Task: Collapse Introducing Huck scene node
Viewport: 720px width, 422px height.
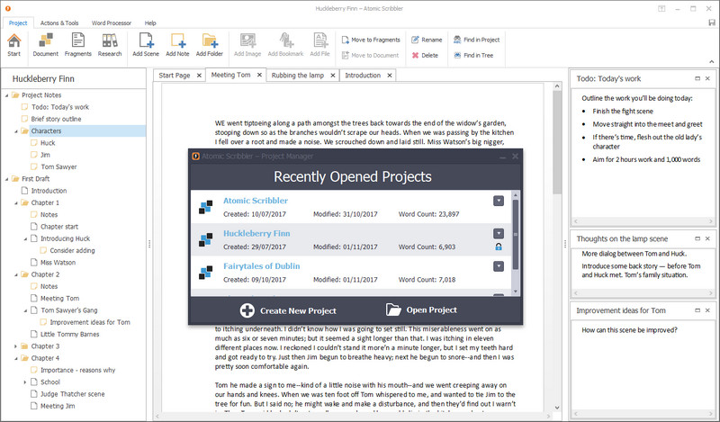Action: click(x=25, y=238)
